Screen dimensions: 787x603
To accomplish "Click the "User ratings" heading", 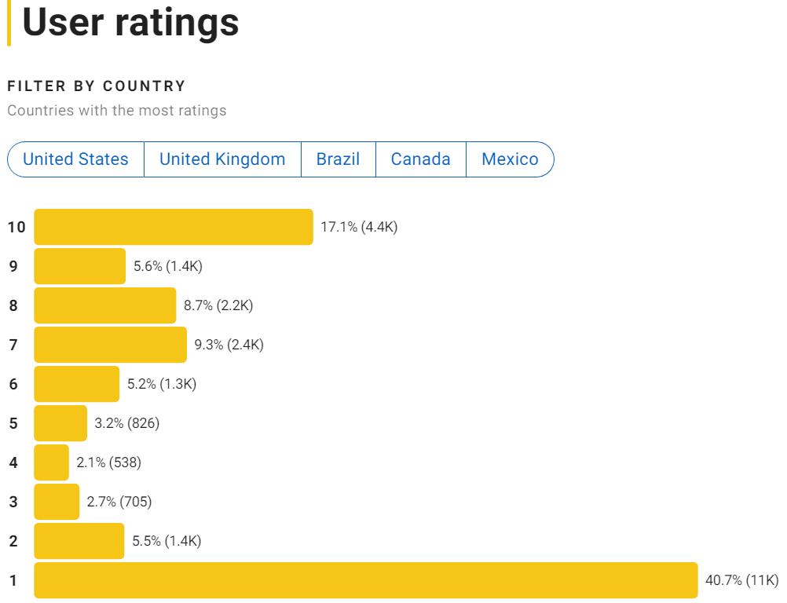I will click(x=130, y=23).
